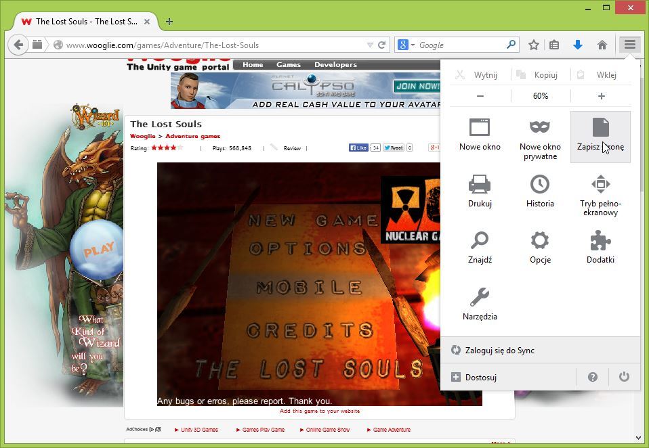Image resolution: width=649 pixels, height=448 pixels.
Task: Click Wklej in the edit row
Action: click(x=601, y=75)
